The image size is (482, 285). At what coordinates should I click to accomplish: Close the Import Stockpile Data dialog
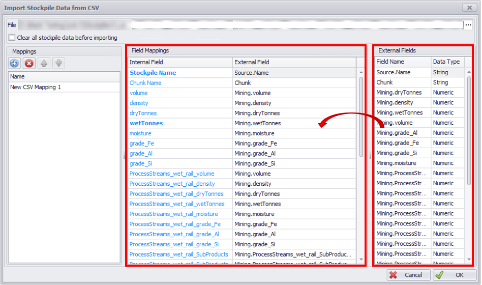tap(469, 8)
